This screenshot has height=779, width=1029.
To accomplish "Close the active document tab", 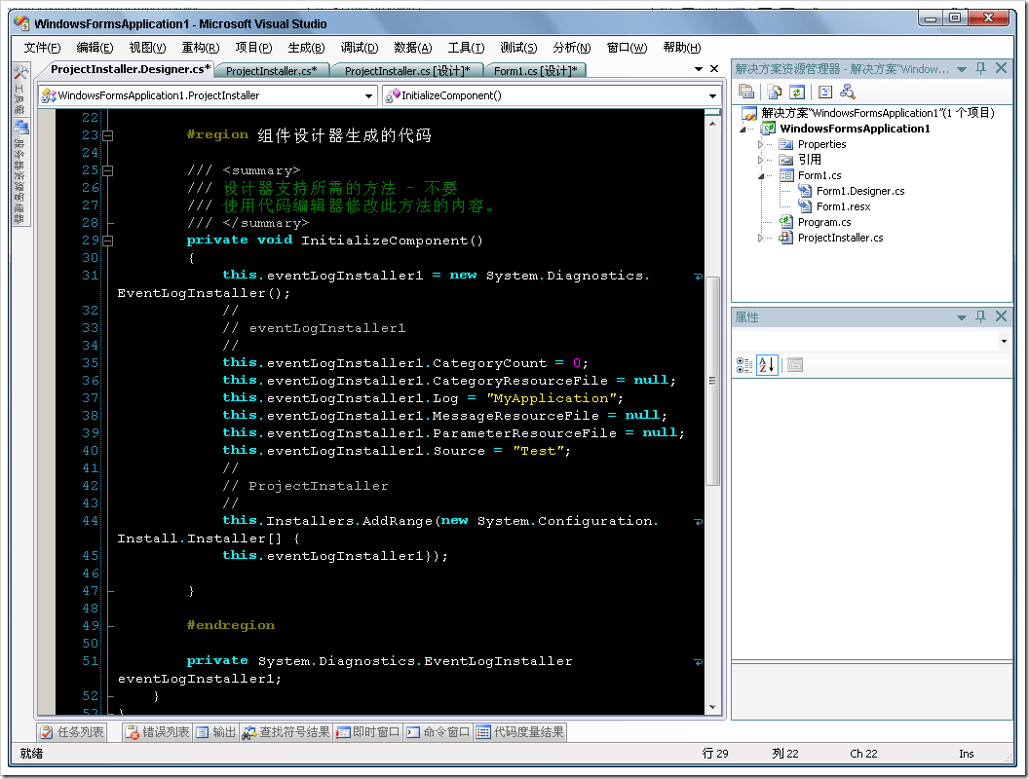I will (714, 69).
